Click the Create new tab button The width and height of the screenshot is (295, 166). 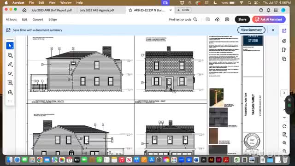tap(183, 10)
